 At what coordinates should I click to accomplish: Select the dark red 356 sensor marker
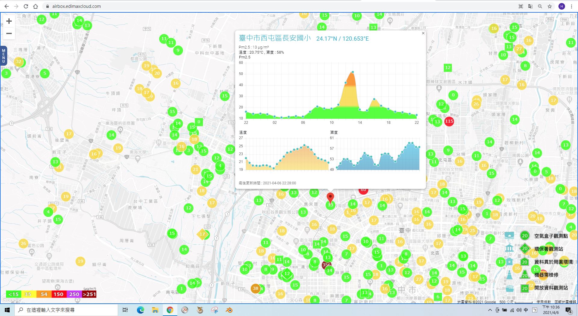(x=327, y=265)
